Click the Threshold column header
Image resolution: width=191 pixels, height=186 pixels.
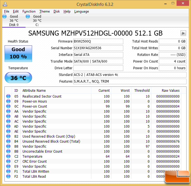click(x=141, y=91)
